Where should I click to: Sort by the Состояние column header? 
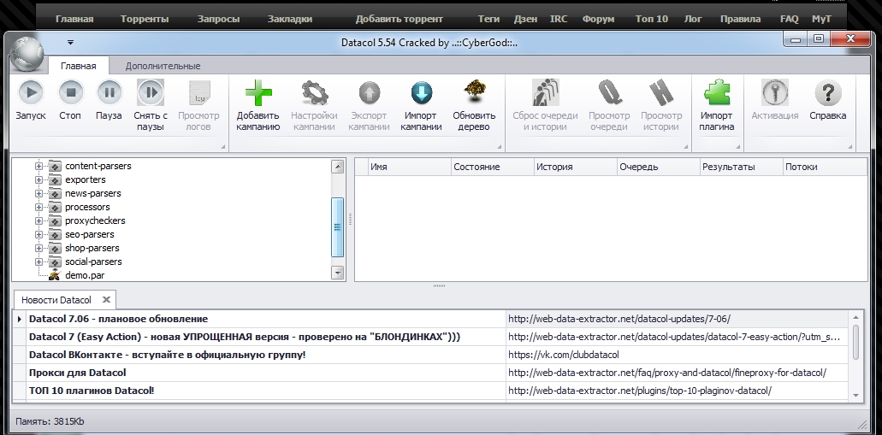point(492,167)
